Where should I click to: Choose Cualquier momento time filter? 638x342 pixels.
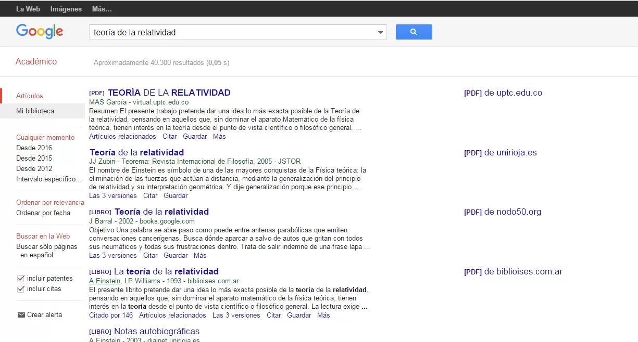pyautogui.click(x=45, y=137)
